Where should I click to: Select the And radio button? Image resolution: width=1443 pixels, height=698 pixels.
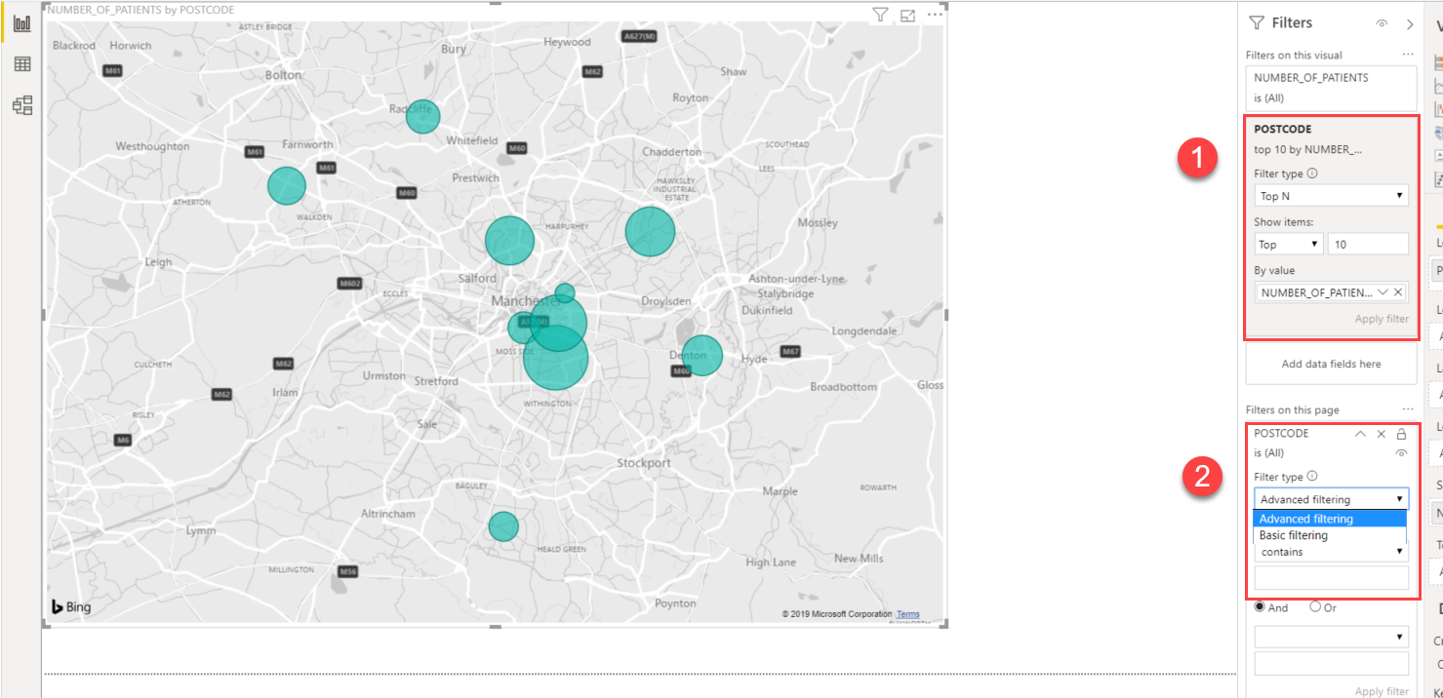point(1260,606)
